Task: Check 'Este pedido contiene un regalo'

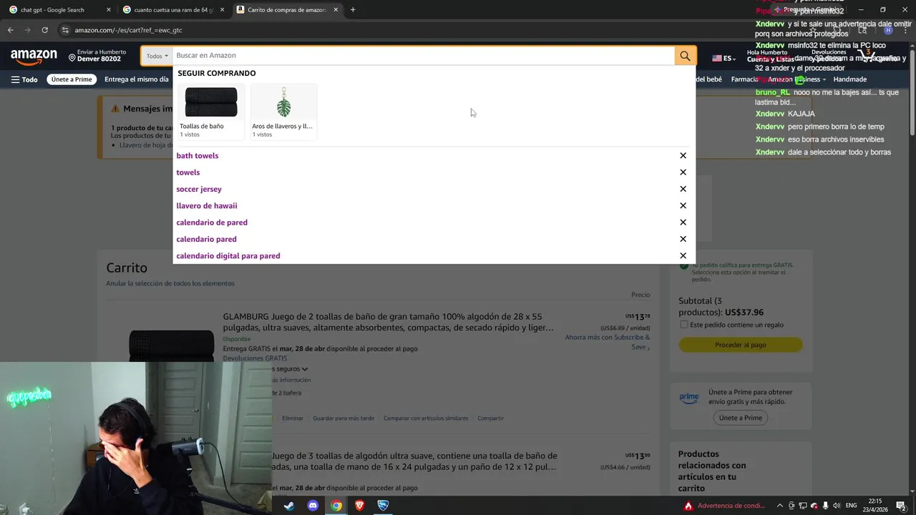Action: click(683, 325)
